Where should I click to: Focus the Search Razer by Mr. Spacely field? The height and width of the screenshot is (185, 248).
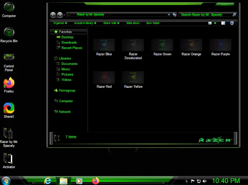pyautogui.click(x=208, y=15)
